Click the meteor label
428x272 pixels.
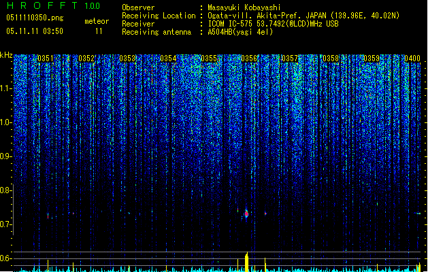click(x=97, y=21)
